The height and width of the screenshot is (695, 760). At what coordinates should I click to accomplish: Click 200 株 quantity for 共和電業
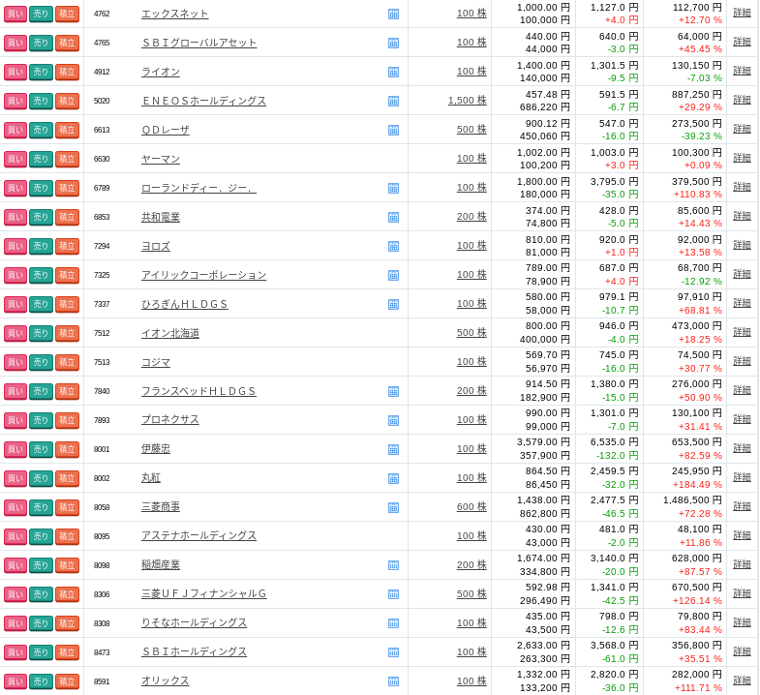(x=471, y=217)
